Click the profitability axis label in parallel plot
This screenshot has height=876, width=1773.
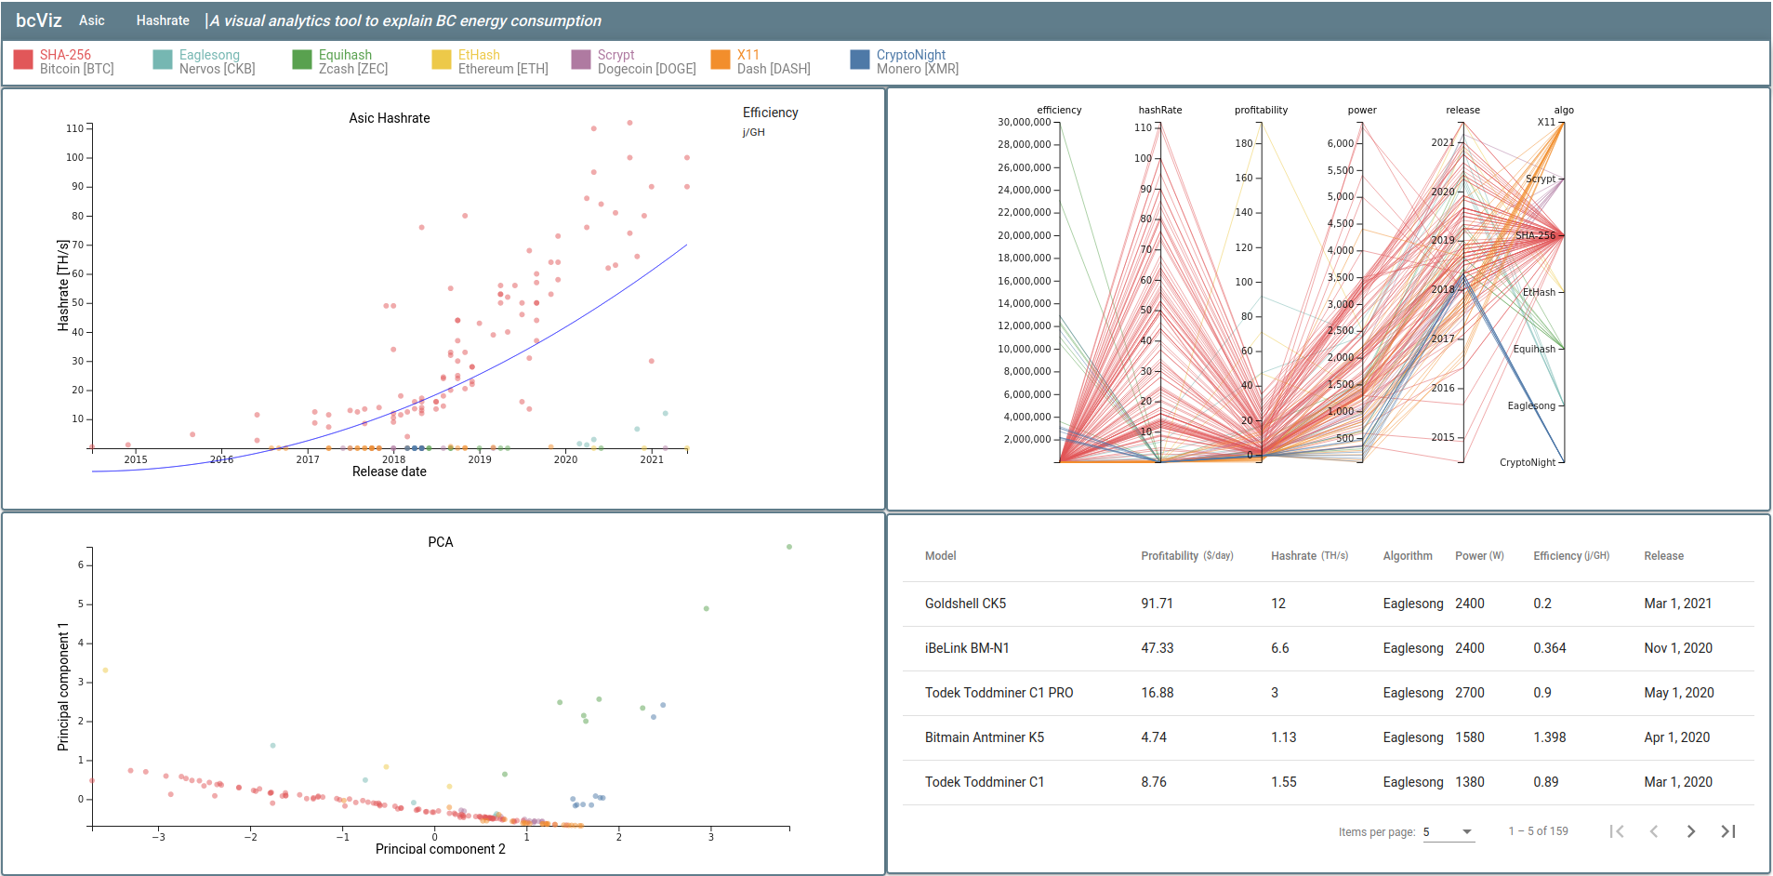1261,110
